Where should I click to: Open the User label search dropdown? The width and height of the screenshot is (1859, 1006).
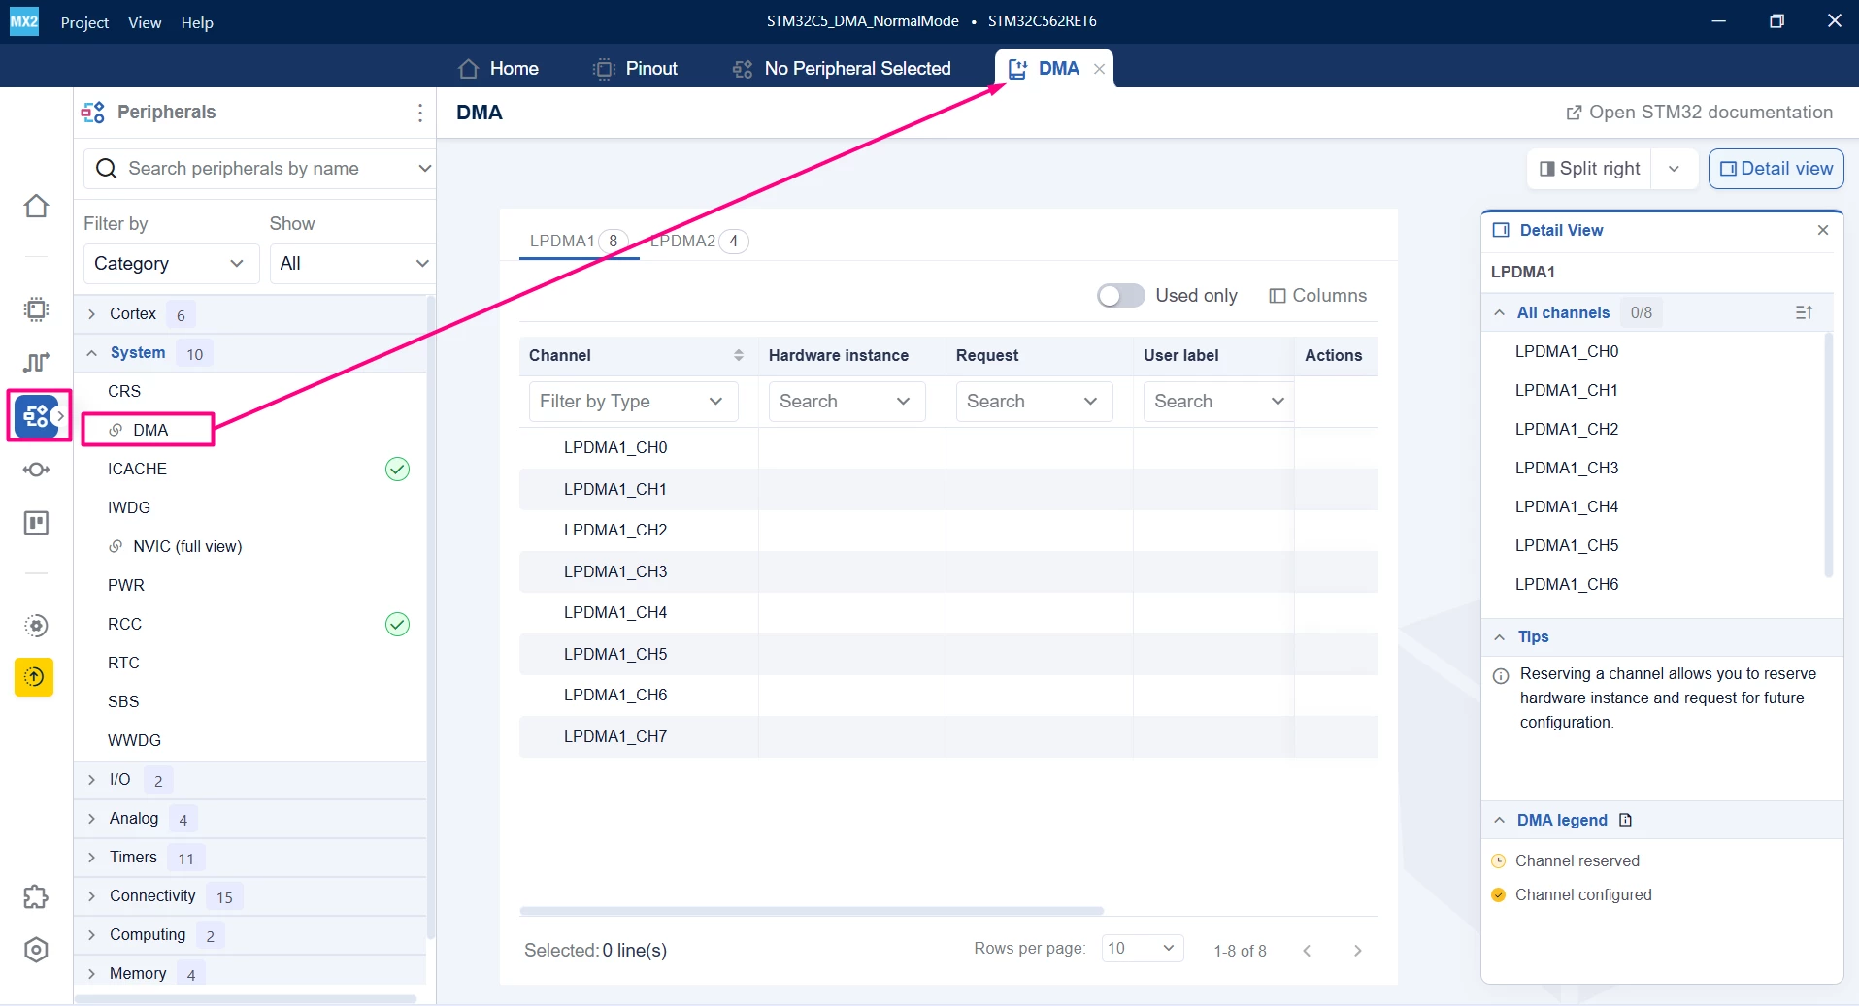[x=1218, y=402]
